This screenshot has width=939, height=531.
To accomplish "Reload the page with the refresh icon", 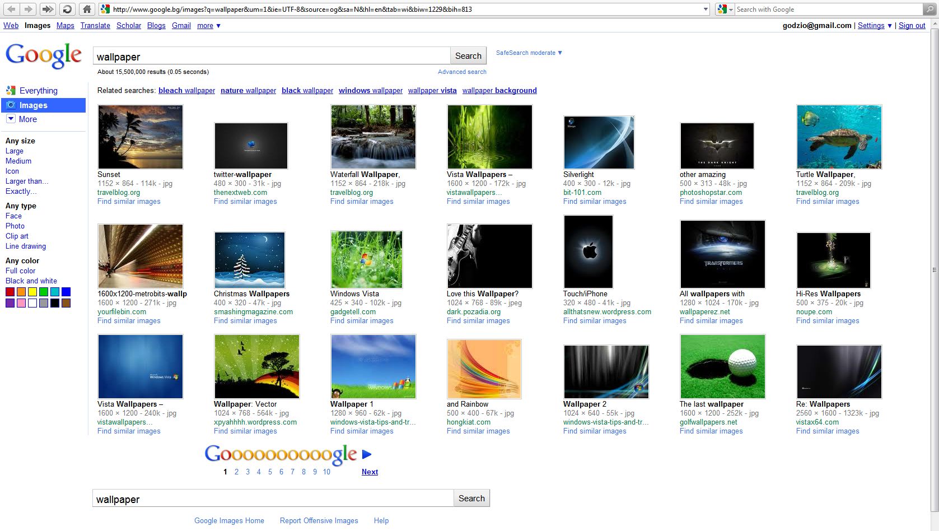I will [x=67, y=9].
